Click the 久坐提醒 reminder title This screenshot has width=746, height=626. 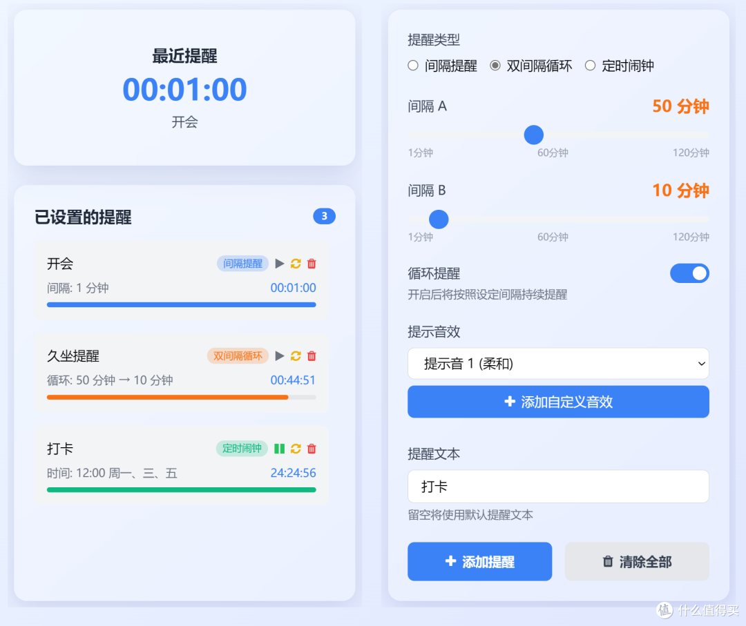point(73,356)
